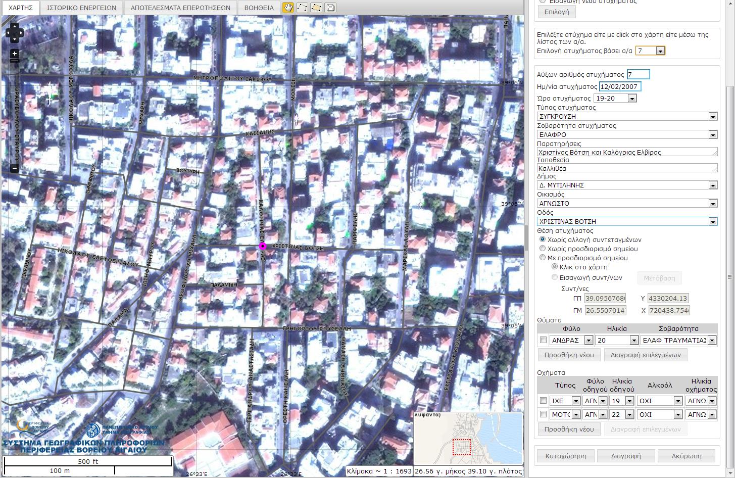Click the Επιλογή button
The height and width of the screenshot is (478, 735).
pyautogui.click(x=557, y=12)
